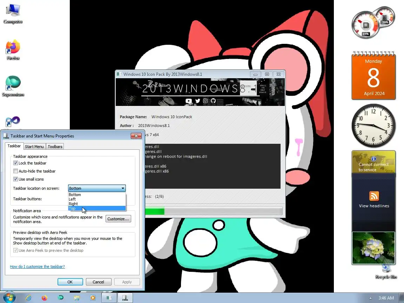This screenshot has height=303, width=404.
Task: Click the author name 2013Windows8.1
Action: point(154,126)
